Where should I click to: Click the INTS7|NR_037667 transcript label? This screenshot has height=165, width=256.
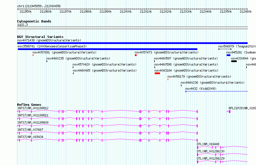30,130
